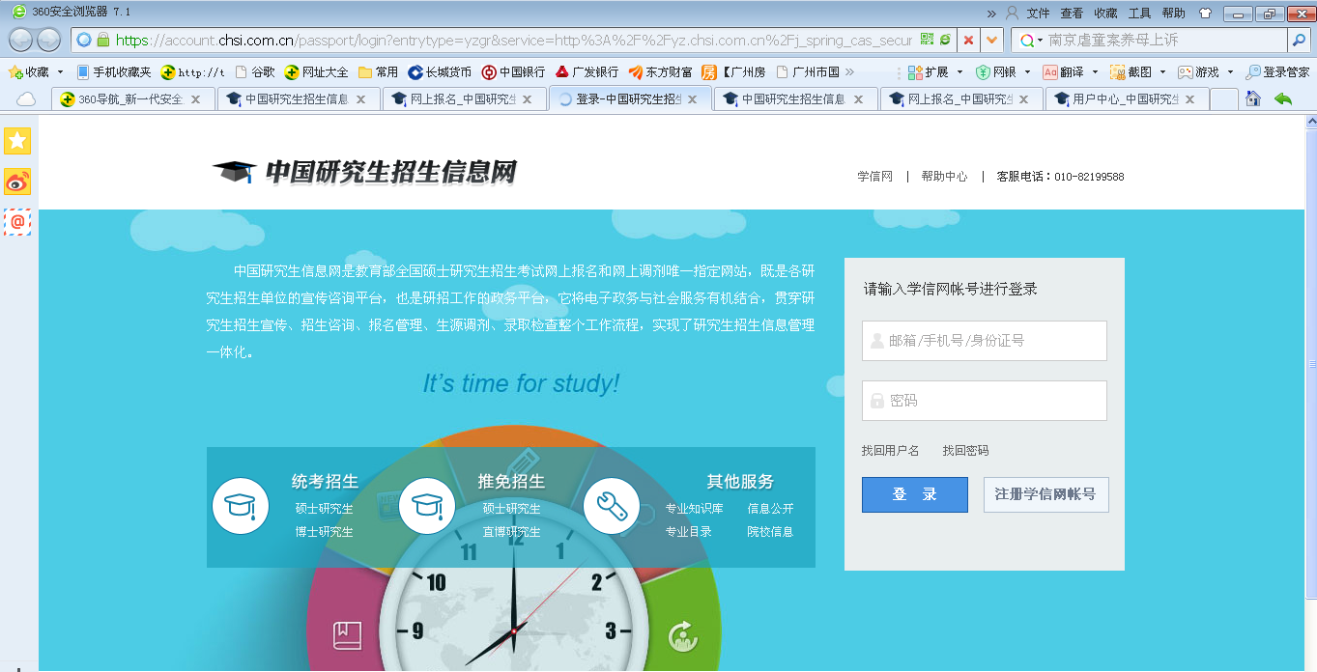The image size is (1317, 672).
Task: Click the 中国研究生招生信息网 site logo
Action: (364, 172)
